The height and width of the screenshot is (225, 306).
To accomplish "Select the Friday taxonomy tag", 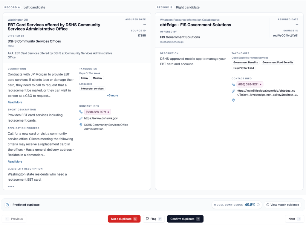I will (x=85, y=78).
